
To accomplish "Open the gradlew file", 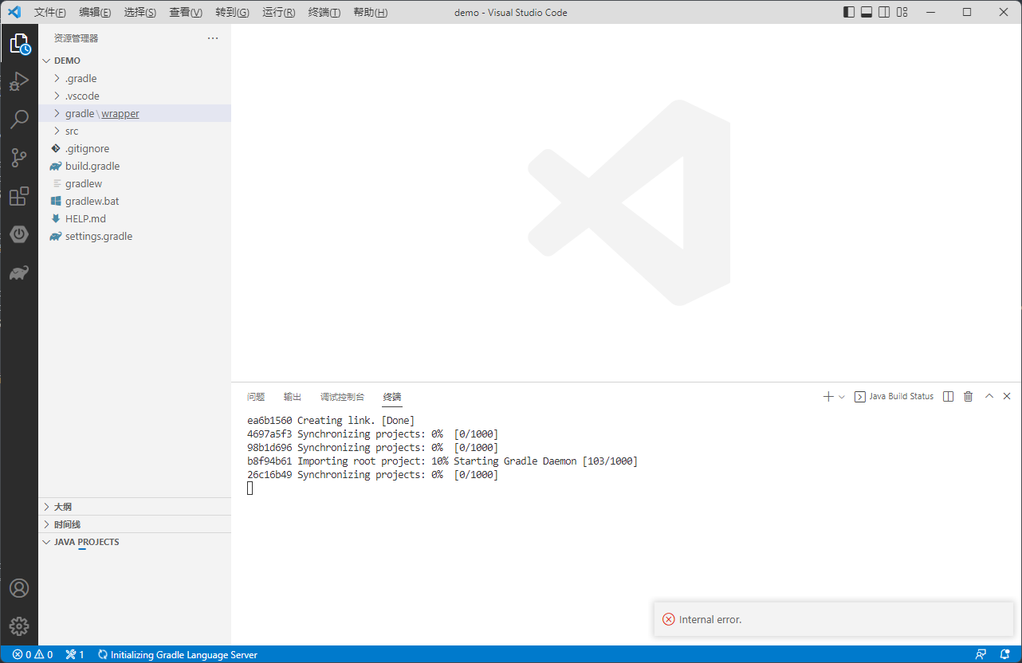I will (135, 183).
